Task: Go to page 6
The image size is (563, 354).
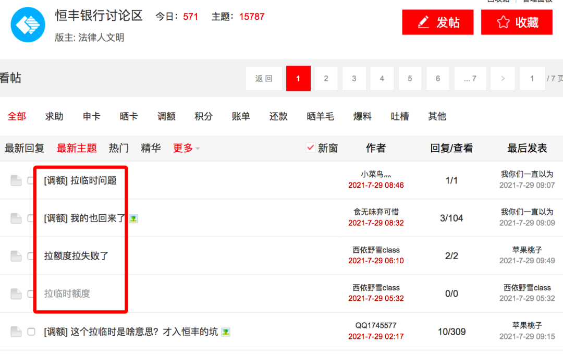Action: pyautogui.click(x=438, y=78)
